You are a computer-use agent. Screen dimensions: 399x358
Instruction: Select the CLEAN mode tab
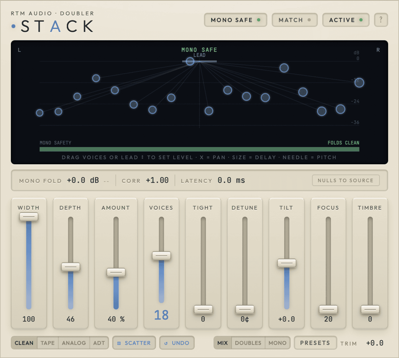pyautogui.click(x=24, y=343)
